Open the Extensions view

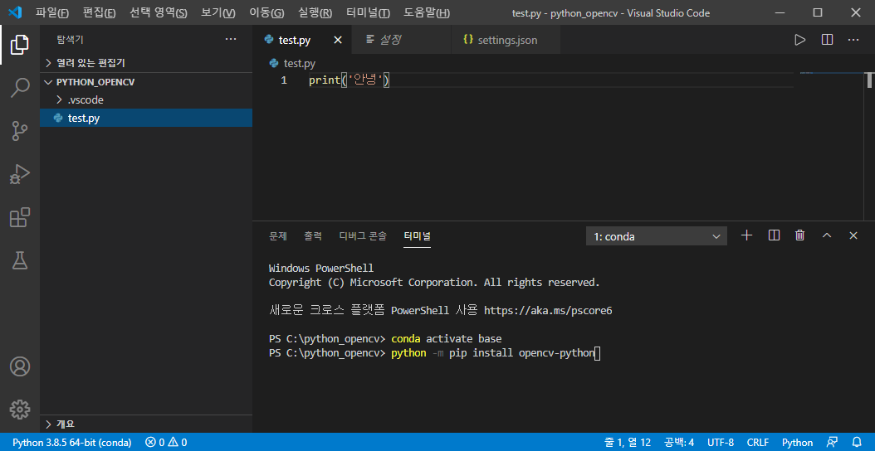pos(20,217)
